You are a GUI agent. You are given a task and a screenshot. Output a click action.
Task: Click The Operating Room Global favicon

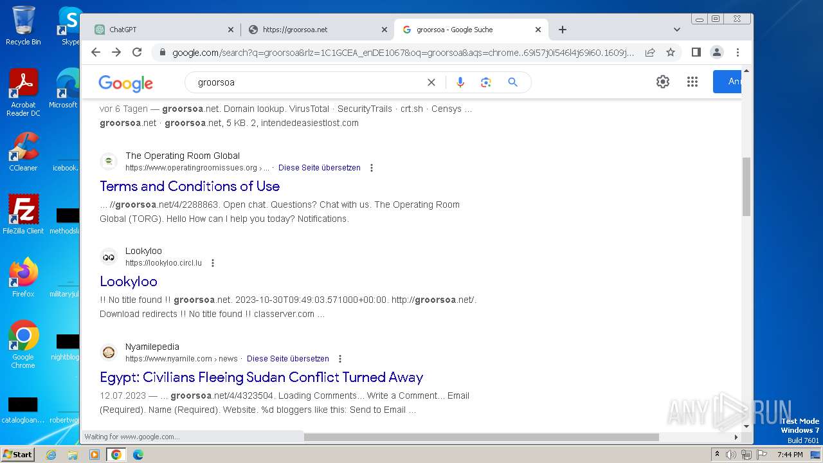click(x=109, y=161)
